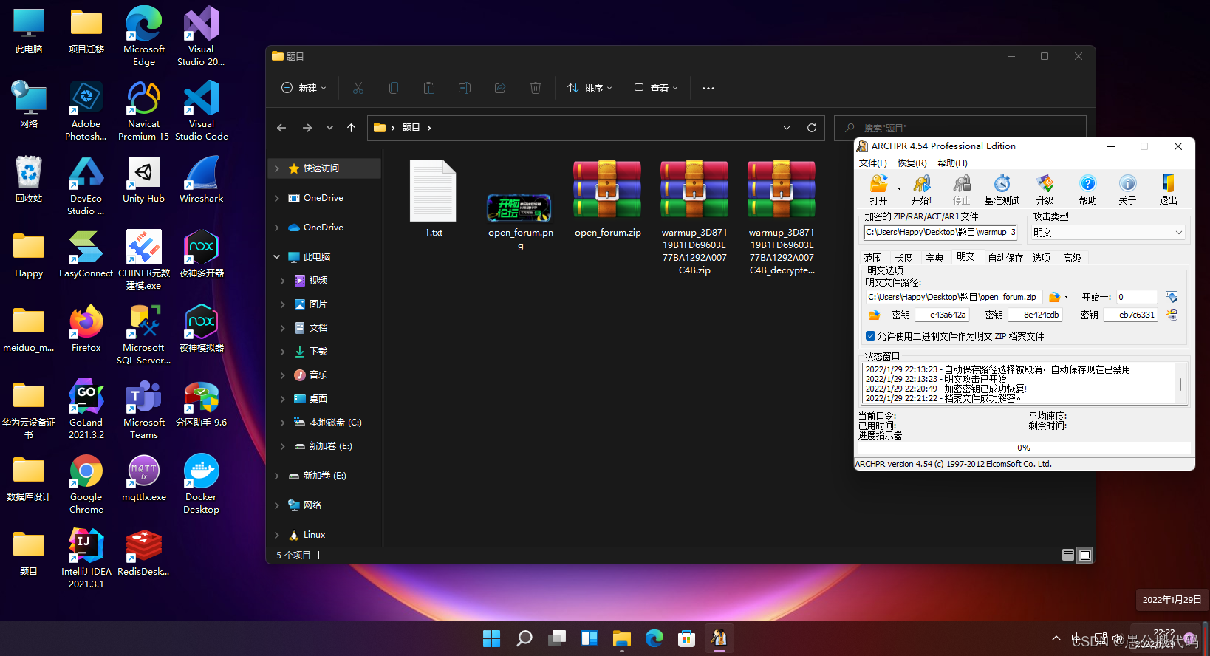Click the ARCHPR About (关于) info icon
Image resolution: width=1210 pixels, height=656 pixels.
pyautogui.click(x=1127, y=183)
